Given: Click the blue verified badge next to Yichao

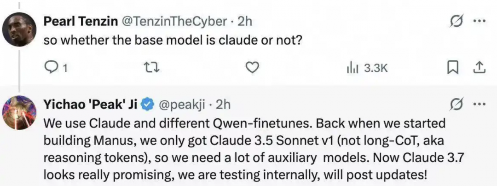Looking at the screenshot, I should pos(147,105).
